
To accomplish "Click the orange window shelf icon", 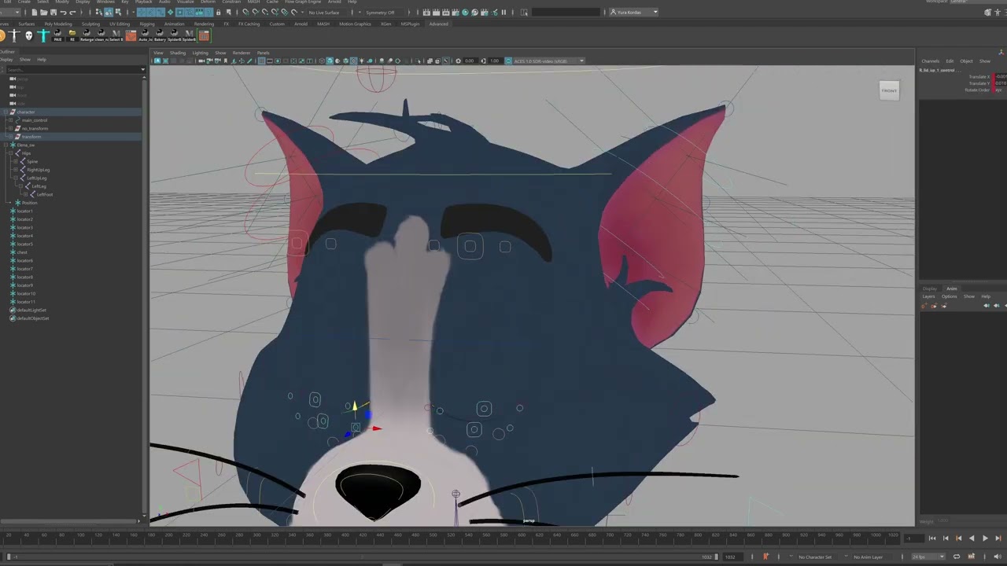I will point(131,35).
